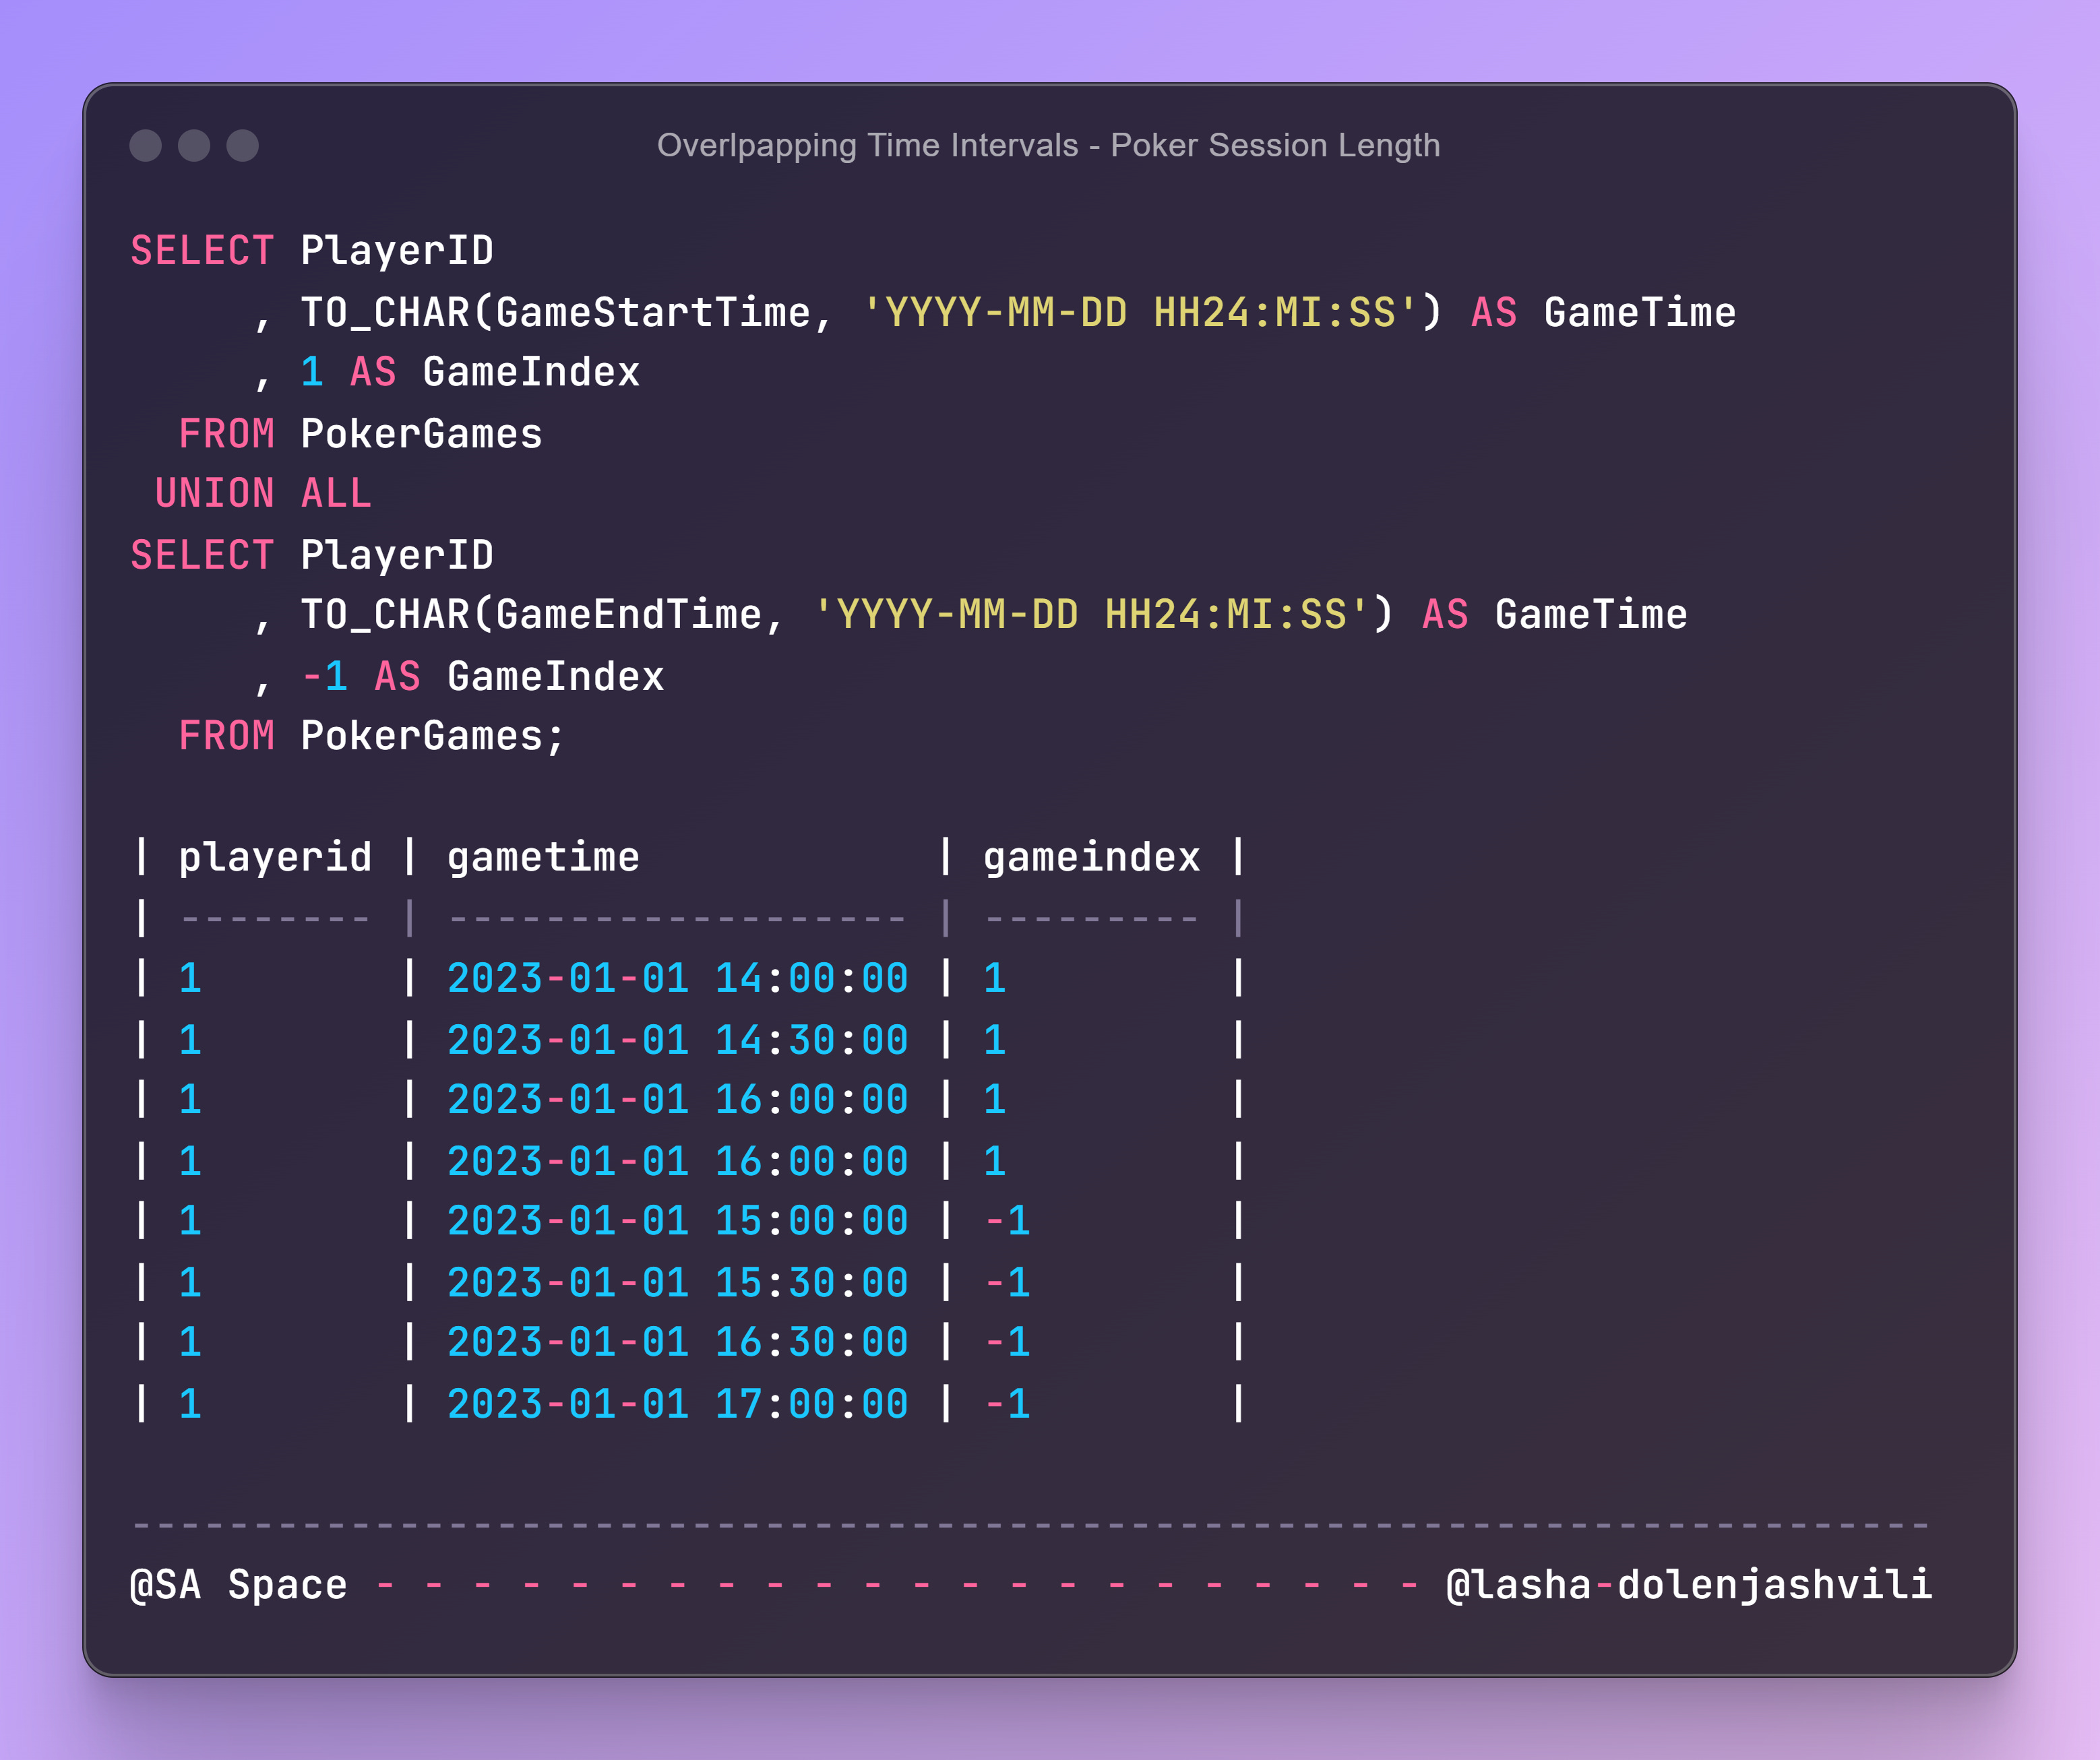Click the 16:30:00 gametime cell
This screenshot has height=1760, width=2100.
[677, 1342]
